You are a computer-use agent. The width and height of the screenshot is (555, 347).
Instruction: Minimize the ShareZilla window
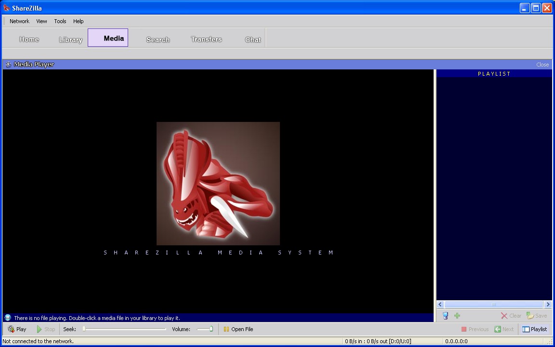click(525, 8)
